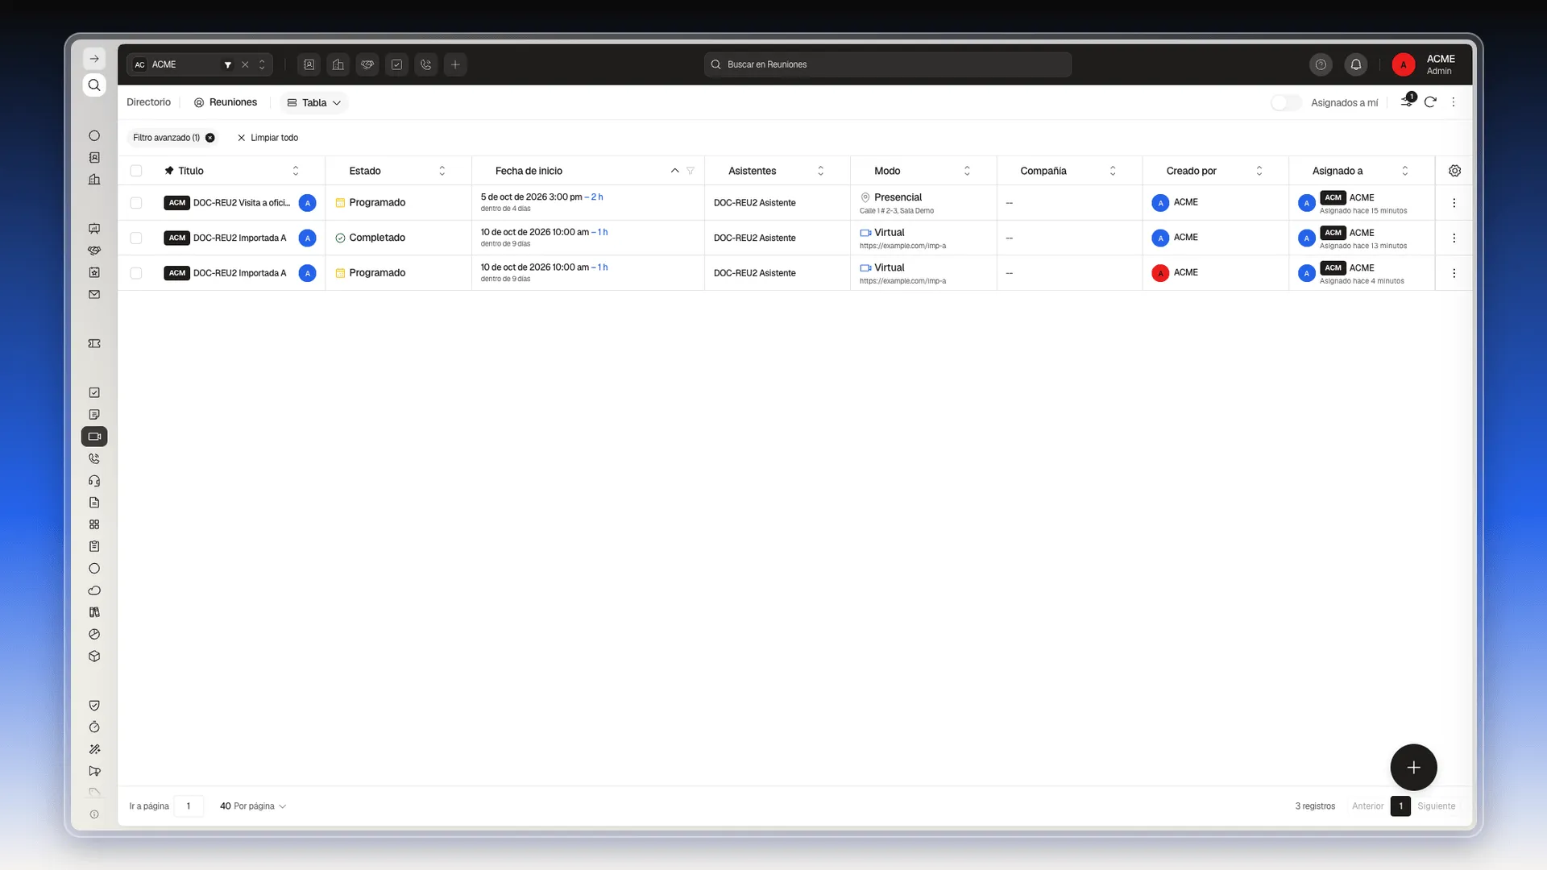
Task: Refresh the meetings table
Action: (1430, 102)
